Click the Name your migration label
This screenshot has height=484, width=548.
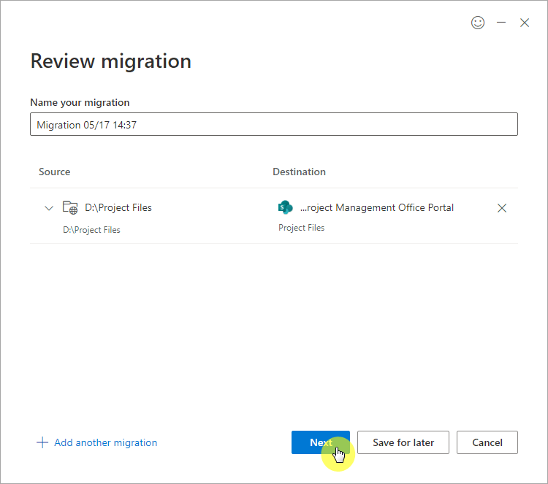pyautogui.click(x=80, y=102)
